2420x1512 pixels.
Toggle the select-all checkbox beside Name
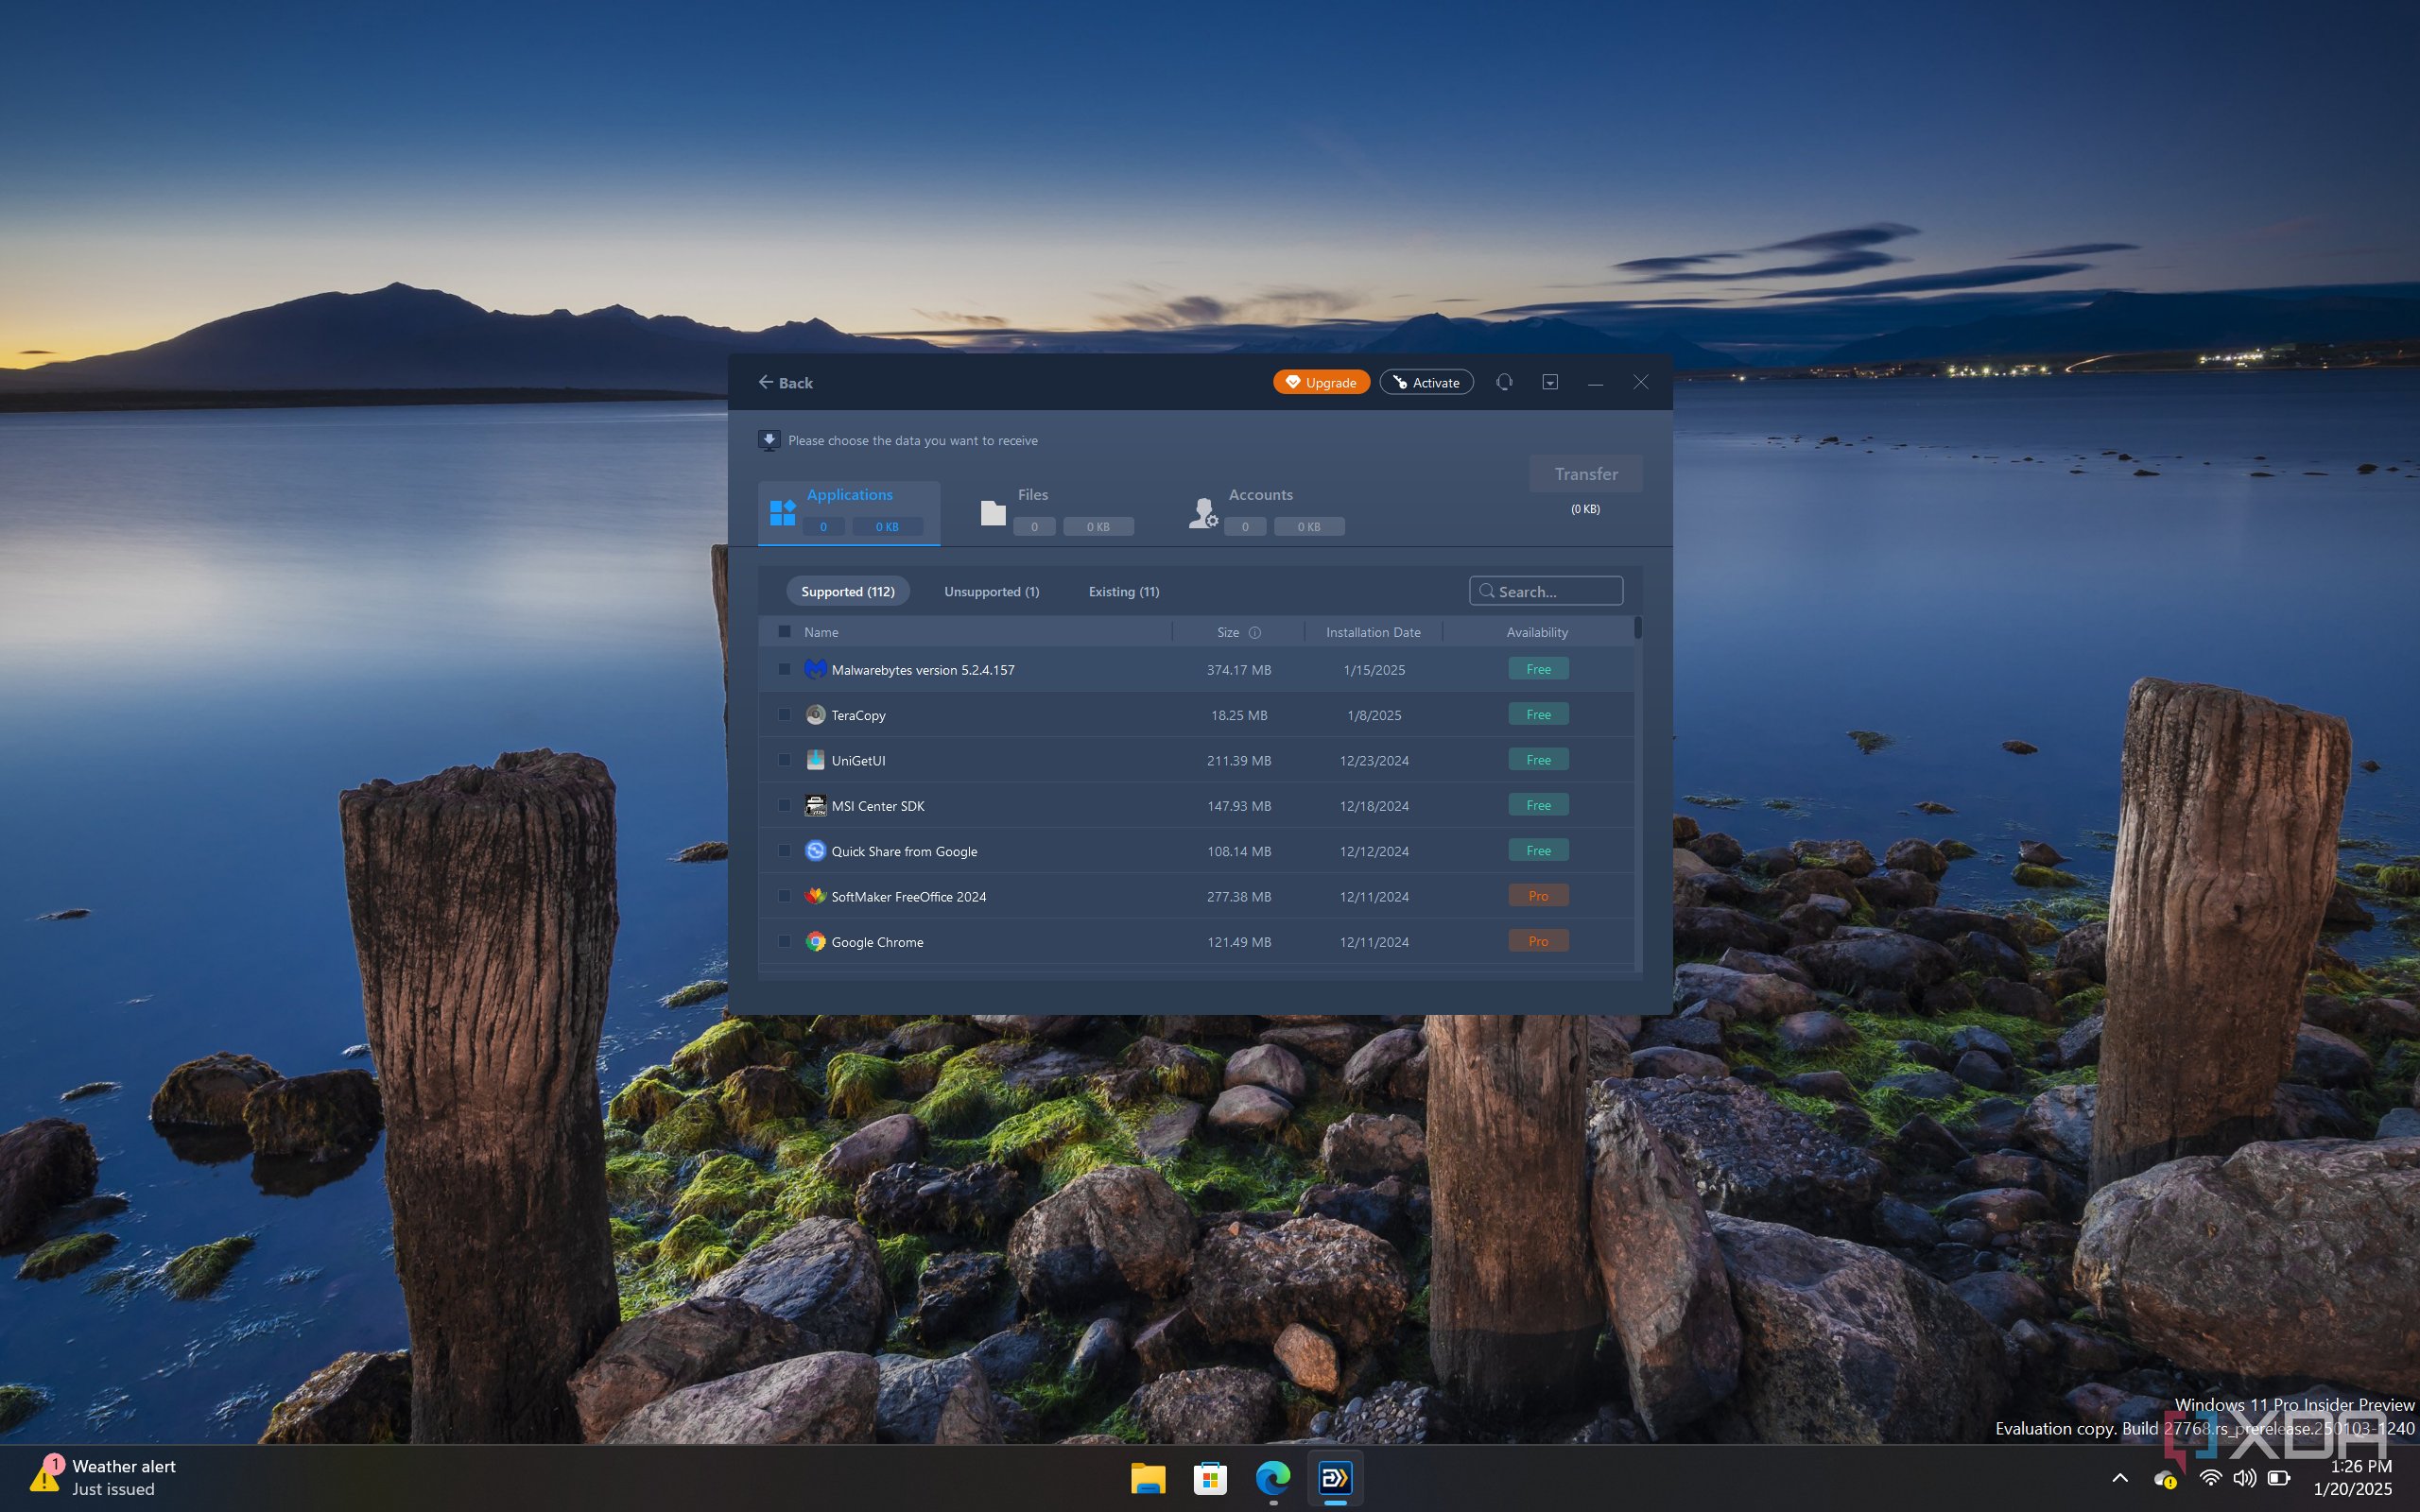784,632
